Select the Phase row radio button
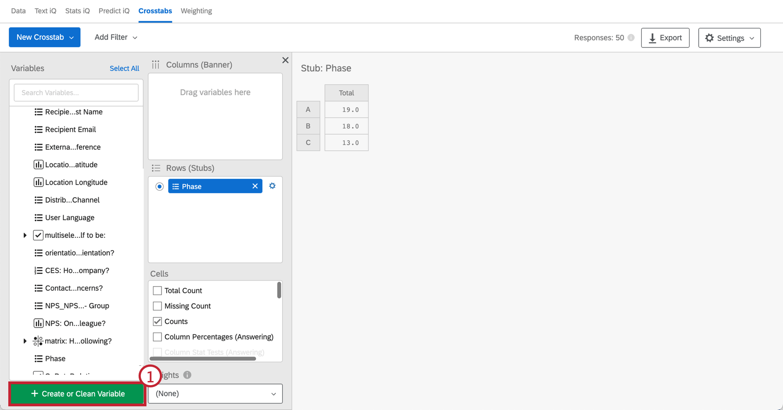This screenshot has width=783, height=410. pos(159,187)
